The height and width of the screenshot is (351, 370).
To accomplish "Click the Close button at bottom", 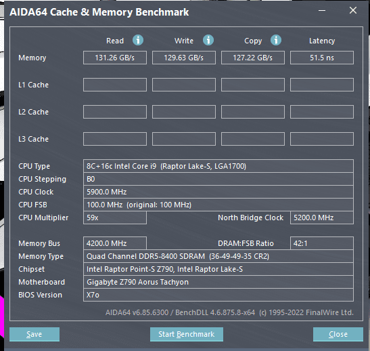I will click(x=338, y=334).
